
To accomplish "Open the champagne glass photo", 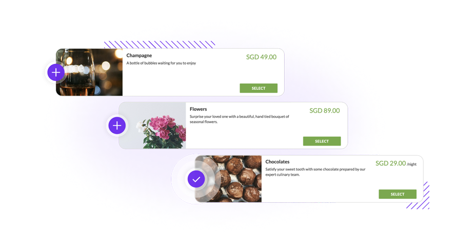I will (89, 72).
